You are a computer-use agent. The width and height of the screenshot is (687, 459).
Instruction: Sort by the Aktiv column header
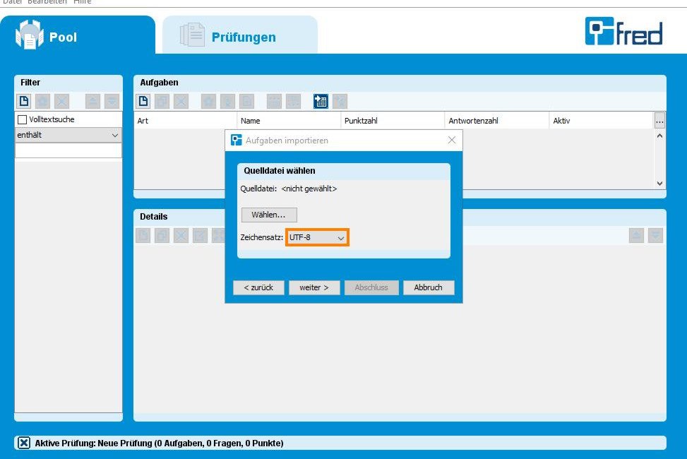click(x=601, y=121)
